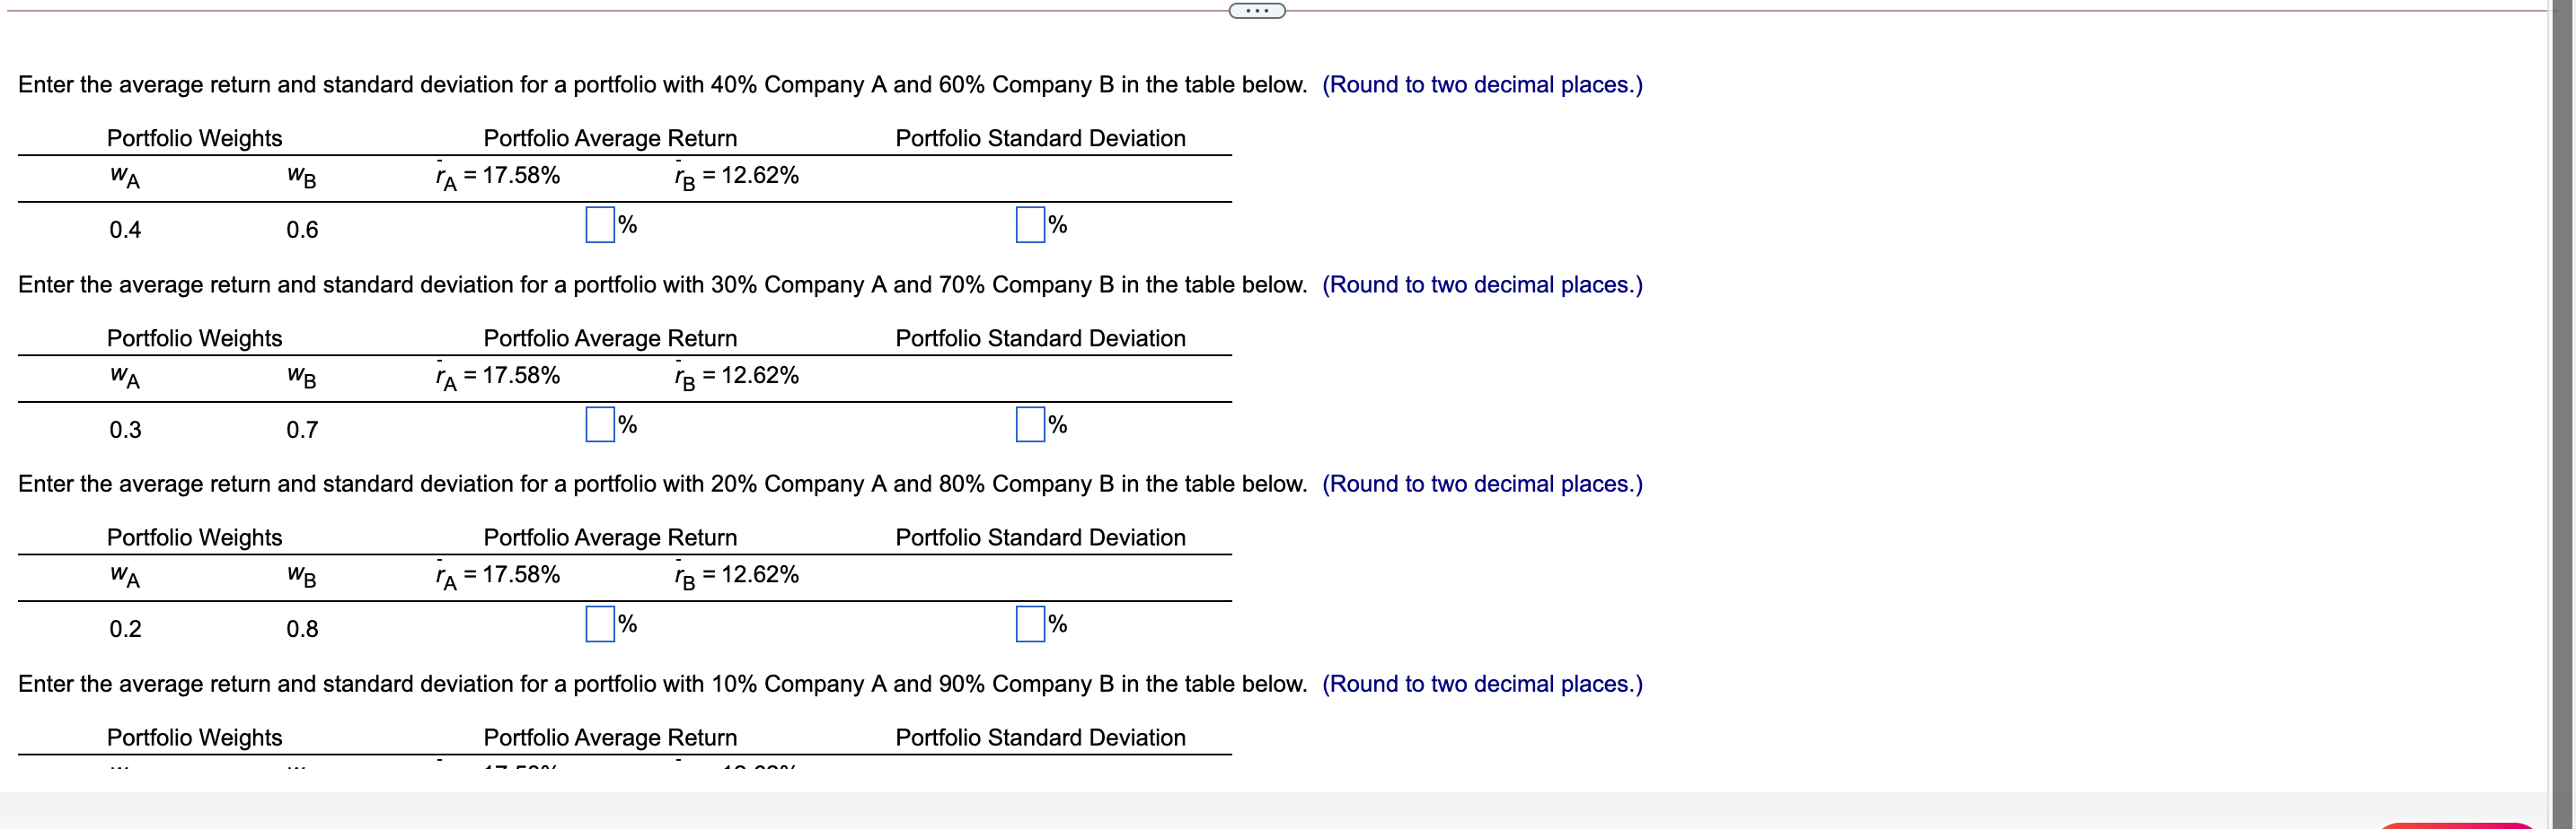The height and width of the screenshot is (829, 2576).
Task: Click rounding note in the 10% Company A prompt
Action: [x=1482, y=685]
